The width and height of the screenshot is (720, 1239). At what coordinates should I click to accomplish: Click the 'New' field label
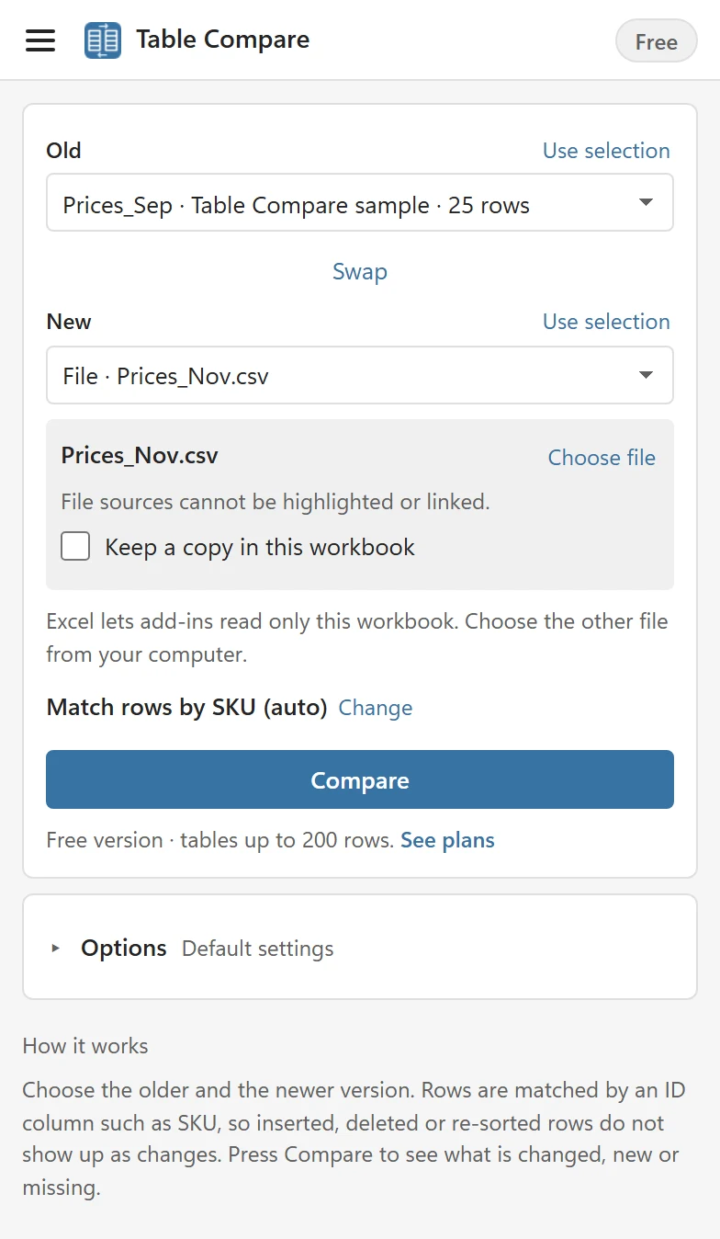[69, 322]
